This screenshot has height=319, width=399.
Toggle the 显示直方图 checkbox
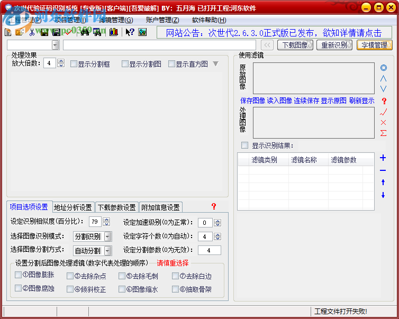(x=172, y=64)
